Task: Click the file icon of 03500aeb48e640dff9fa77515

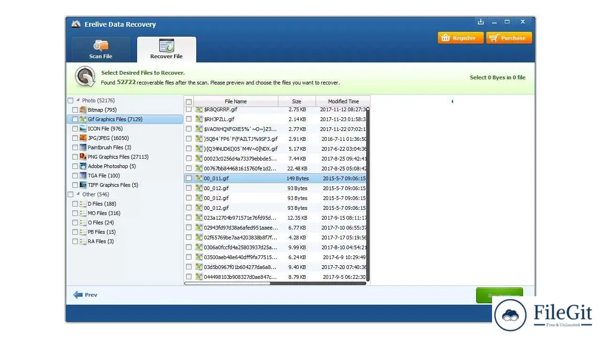Action: click(x=199, y=257)
